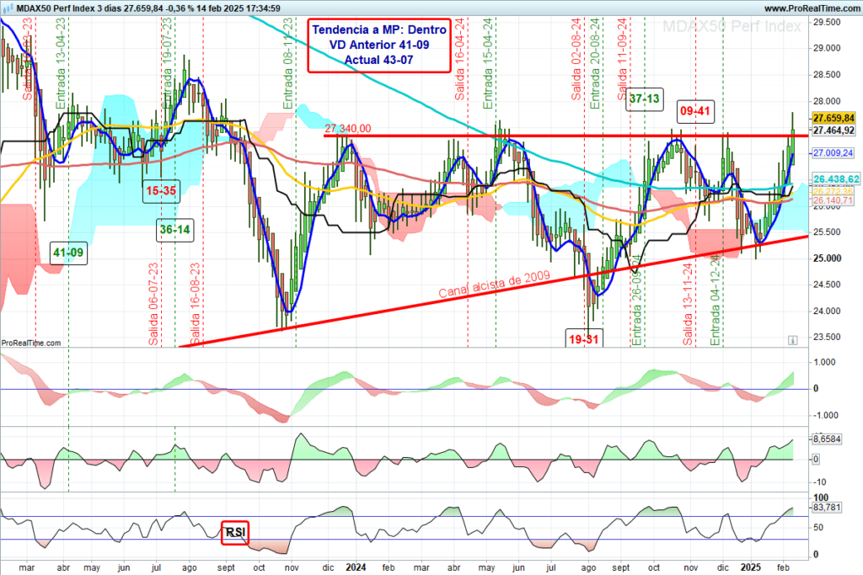Select the teal 26.438,62 price tag
Screen dimensions: 863x575
point(834,179)
